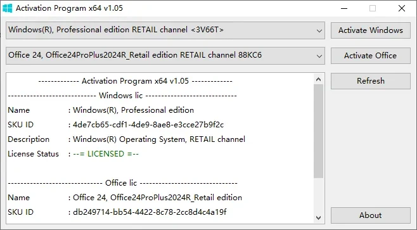Open the Office24ProPlus2024R combo box
Viewport: 417px width, 230px height.
(x=165, y=56)
